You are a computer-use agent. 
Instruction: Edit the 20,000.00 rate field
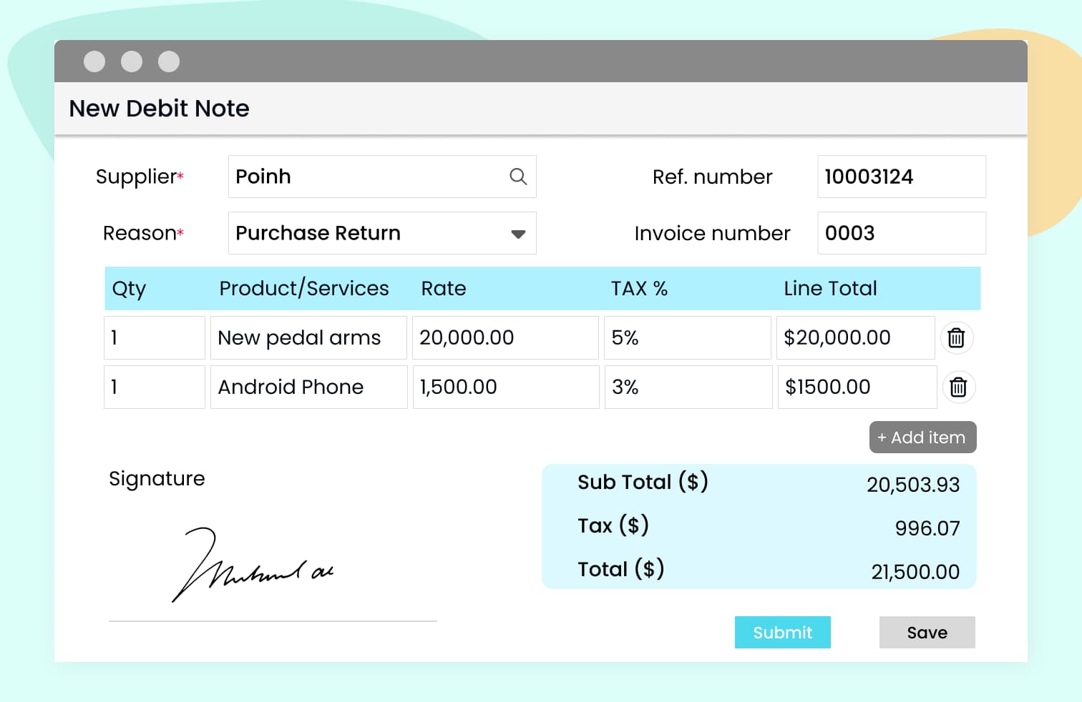click(505, 337)
